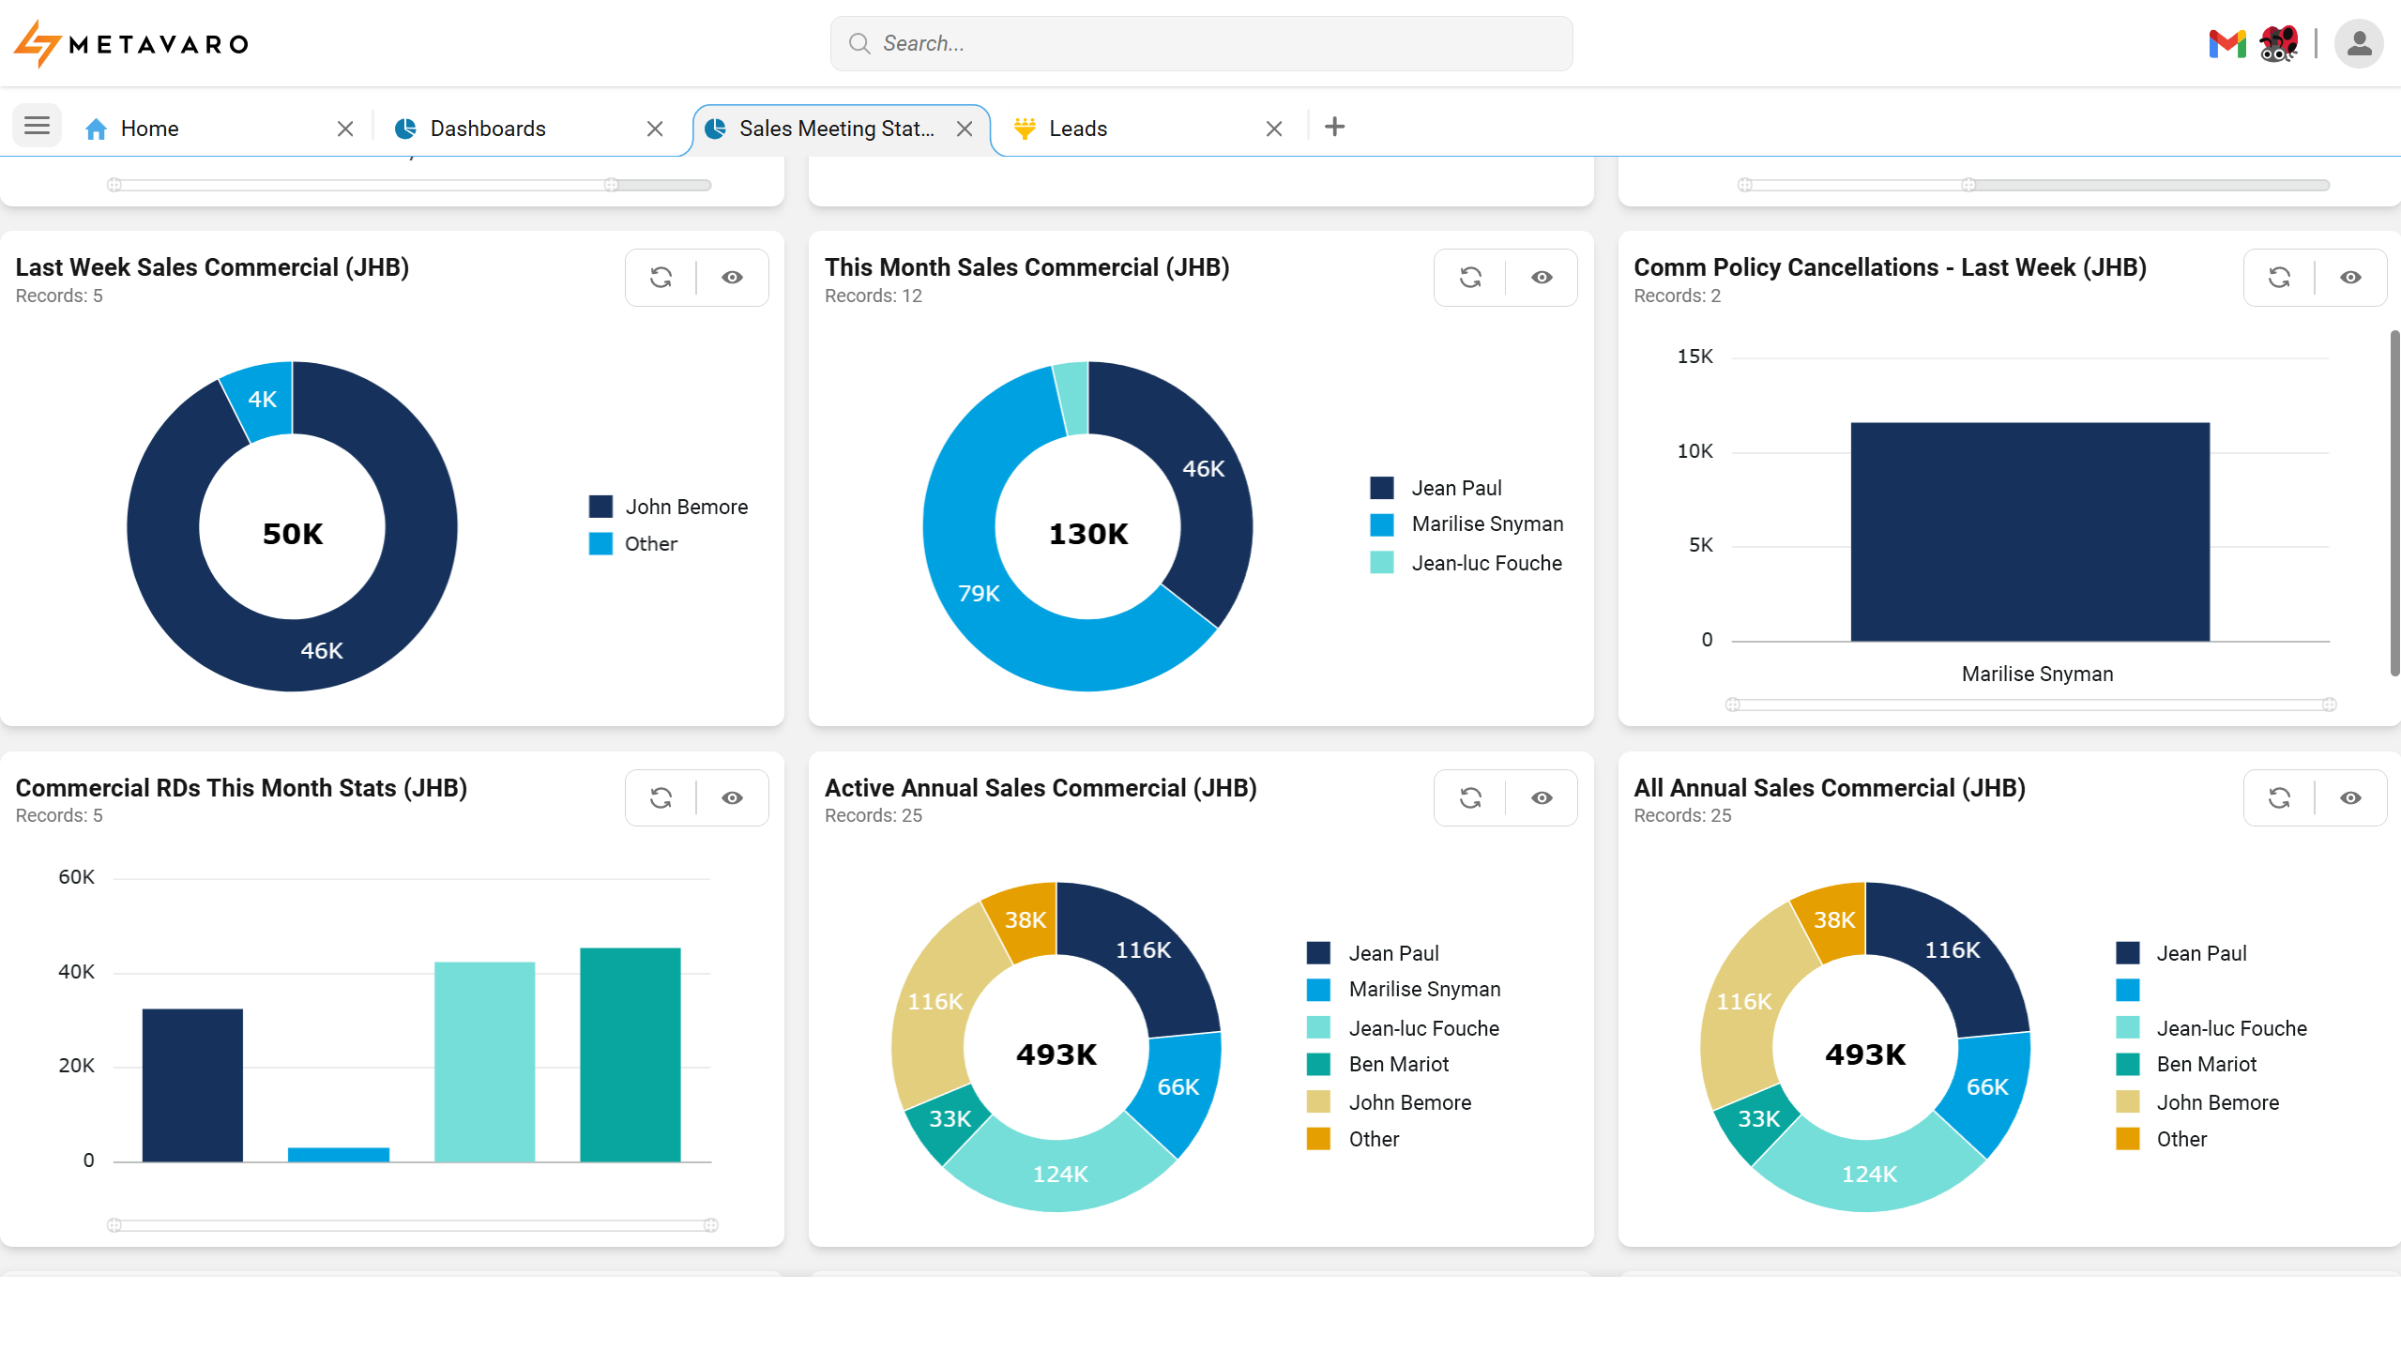Viewport: 2401px width, 1350px height.
Task: Toggle eye icon on Last Week Sales
Action: tap(732, 278)
